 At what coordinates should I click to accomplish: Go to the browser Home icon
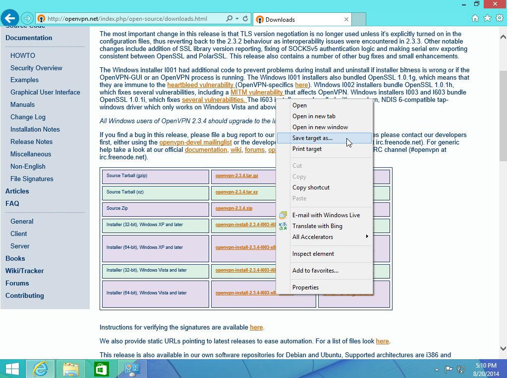[x=475, y=18]
